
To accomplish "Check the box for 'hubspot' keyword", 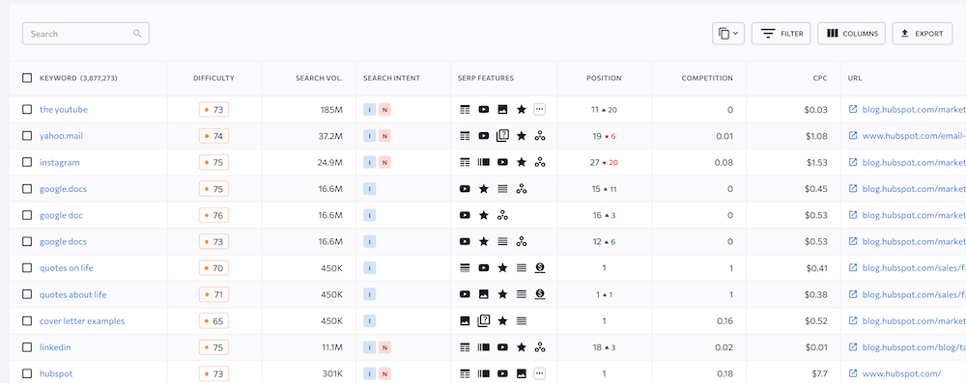I will click(x=27, y=373).
